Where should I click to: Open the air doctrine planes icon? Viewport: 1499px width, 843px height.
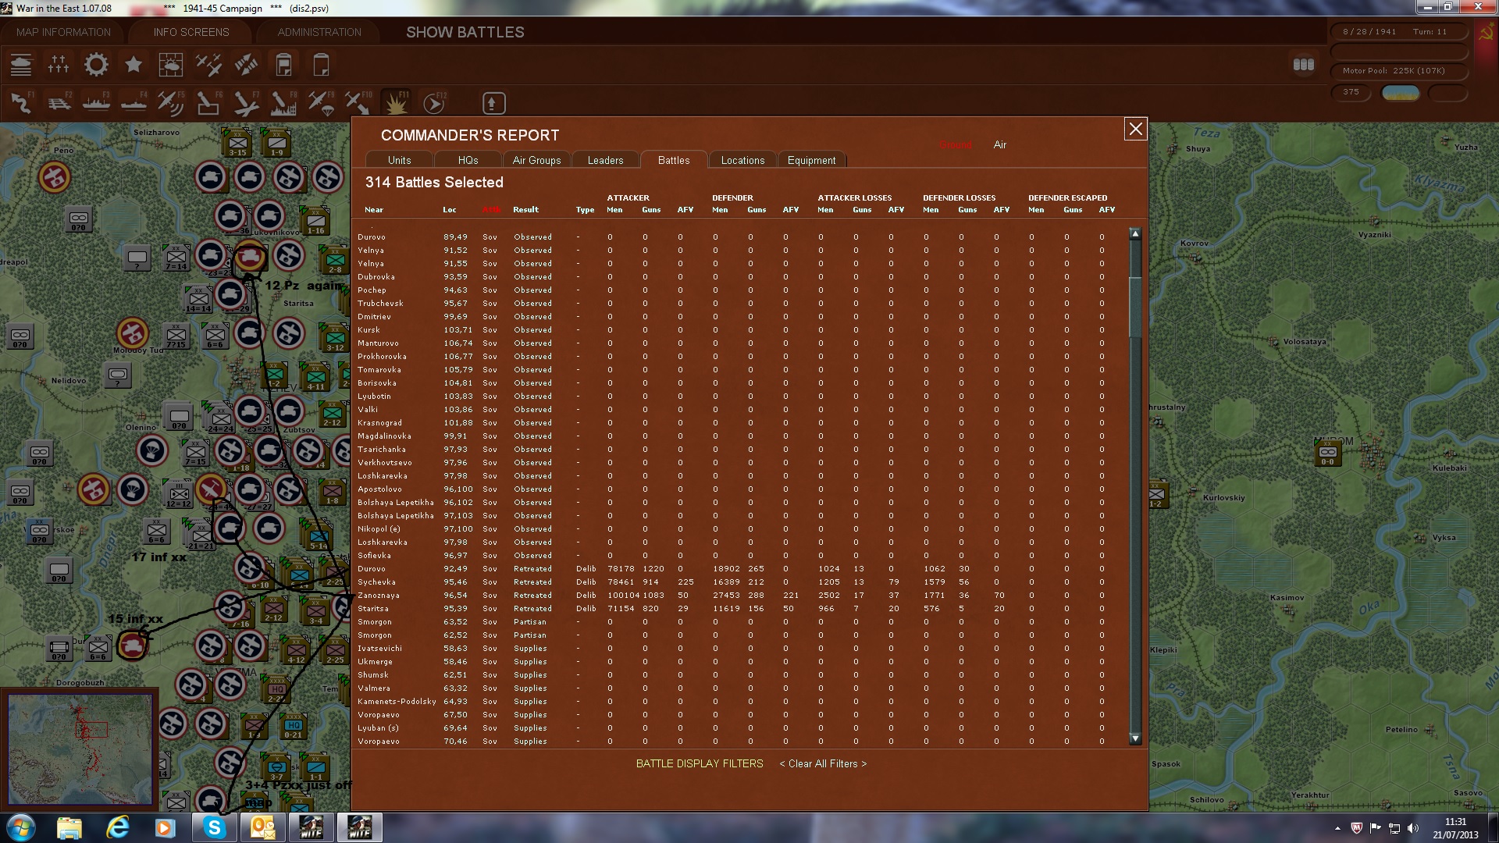point(208,65)
